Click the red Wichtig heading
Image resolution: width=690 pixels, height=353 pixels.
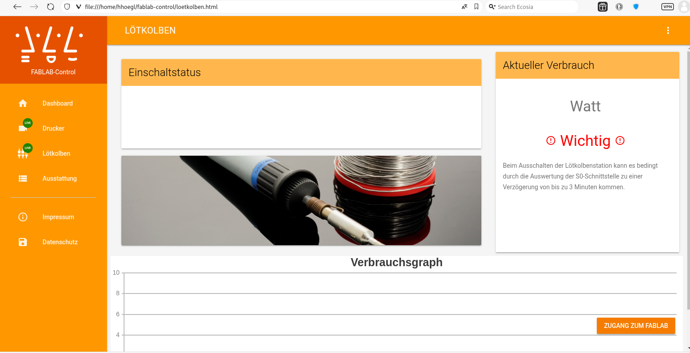click(585, 140)
